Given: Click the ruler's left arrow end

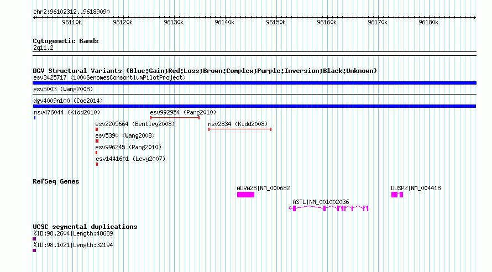Looking at the screenshot, I should coord(34,18).
